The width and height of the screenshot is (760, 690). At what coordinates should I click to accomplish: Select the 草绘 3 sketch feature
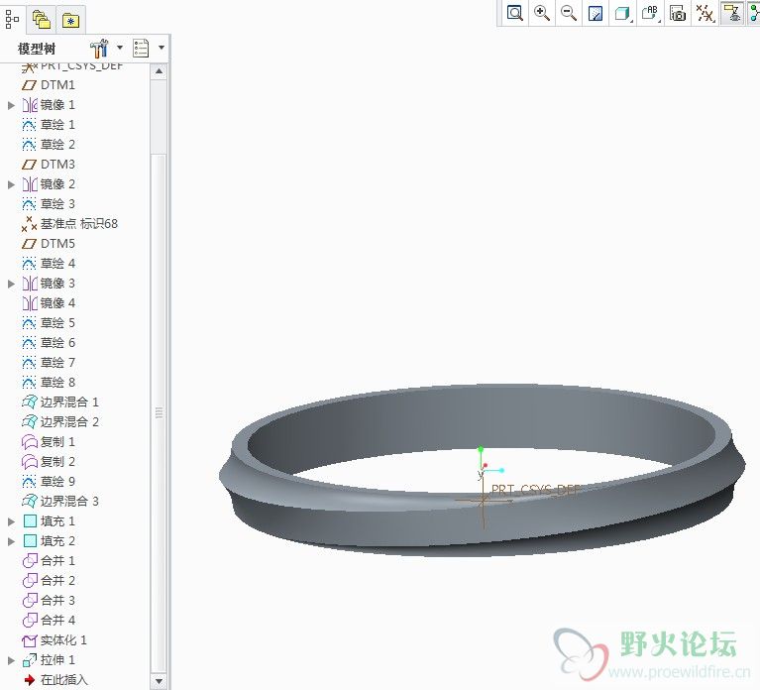(49, 204)
